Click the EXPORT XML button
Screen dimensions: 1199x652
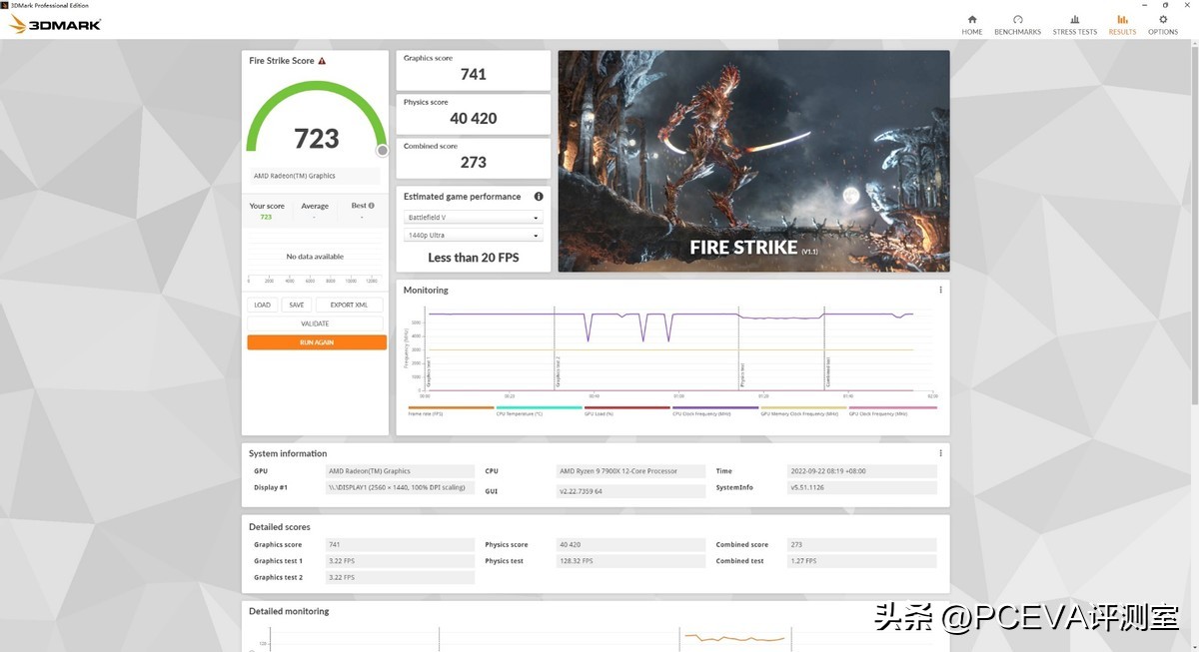click(x=348, y=305)
